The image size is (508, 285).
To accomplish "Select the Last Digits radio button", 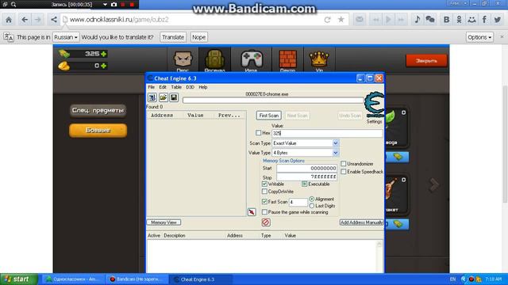I will (312, 206).
